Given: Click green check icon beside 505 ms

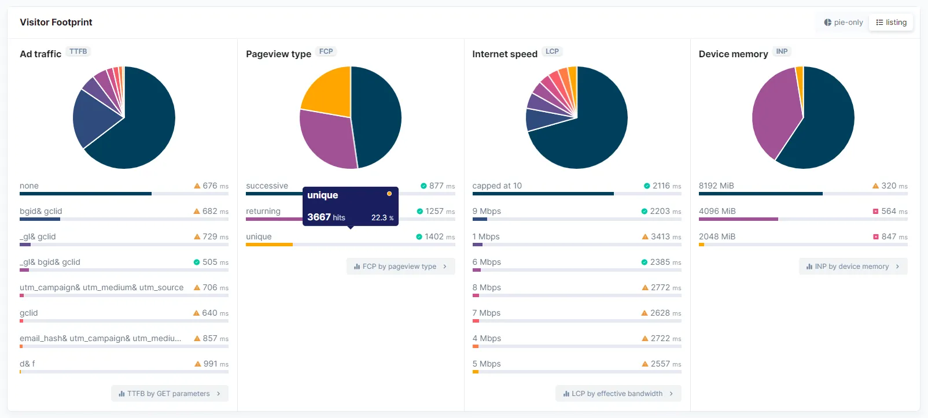Looking at the screenshot, I should tap(197, 262).
